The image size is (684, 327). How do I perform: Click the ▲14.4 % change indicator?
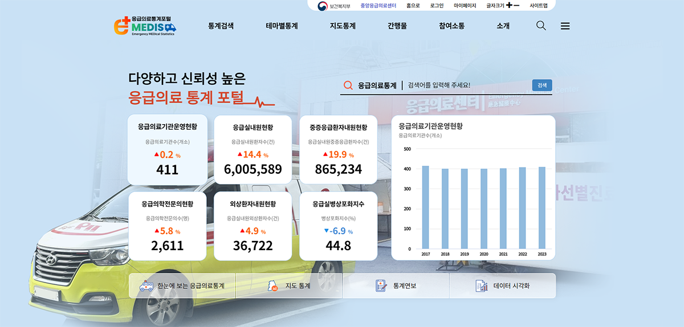coord(253,154)
